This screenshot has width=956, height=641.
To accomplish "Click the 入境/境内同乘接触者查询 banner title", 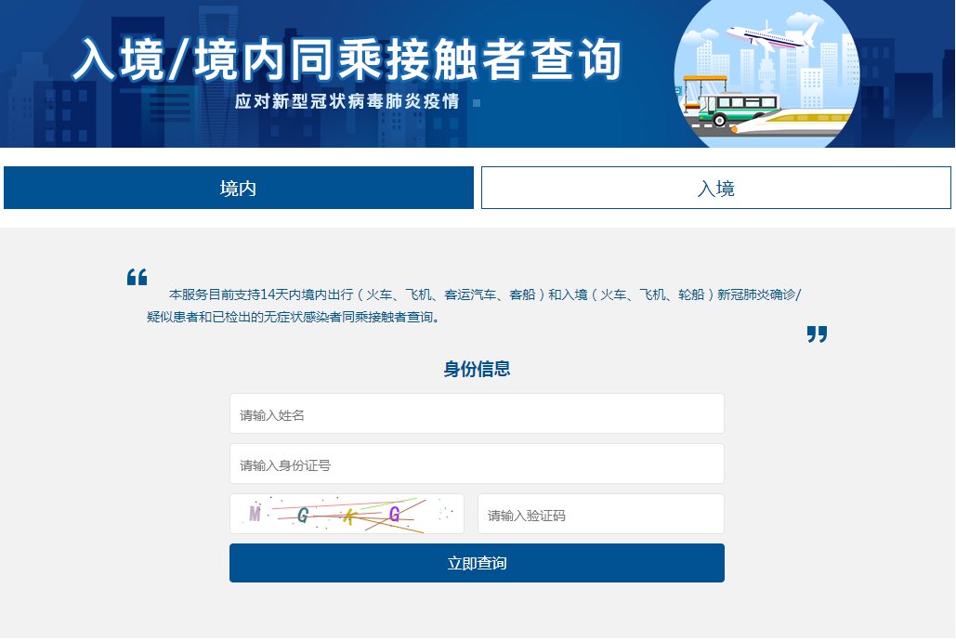I will [347, 59].
